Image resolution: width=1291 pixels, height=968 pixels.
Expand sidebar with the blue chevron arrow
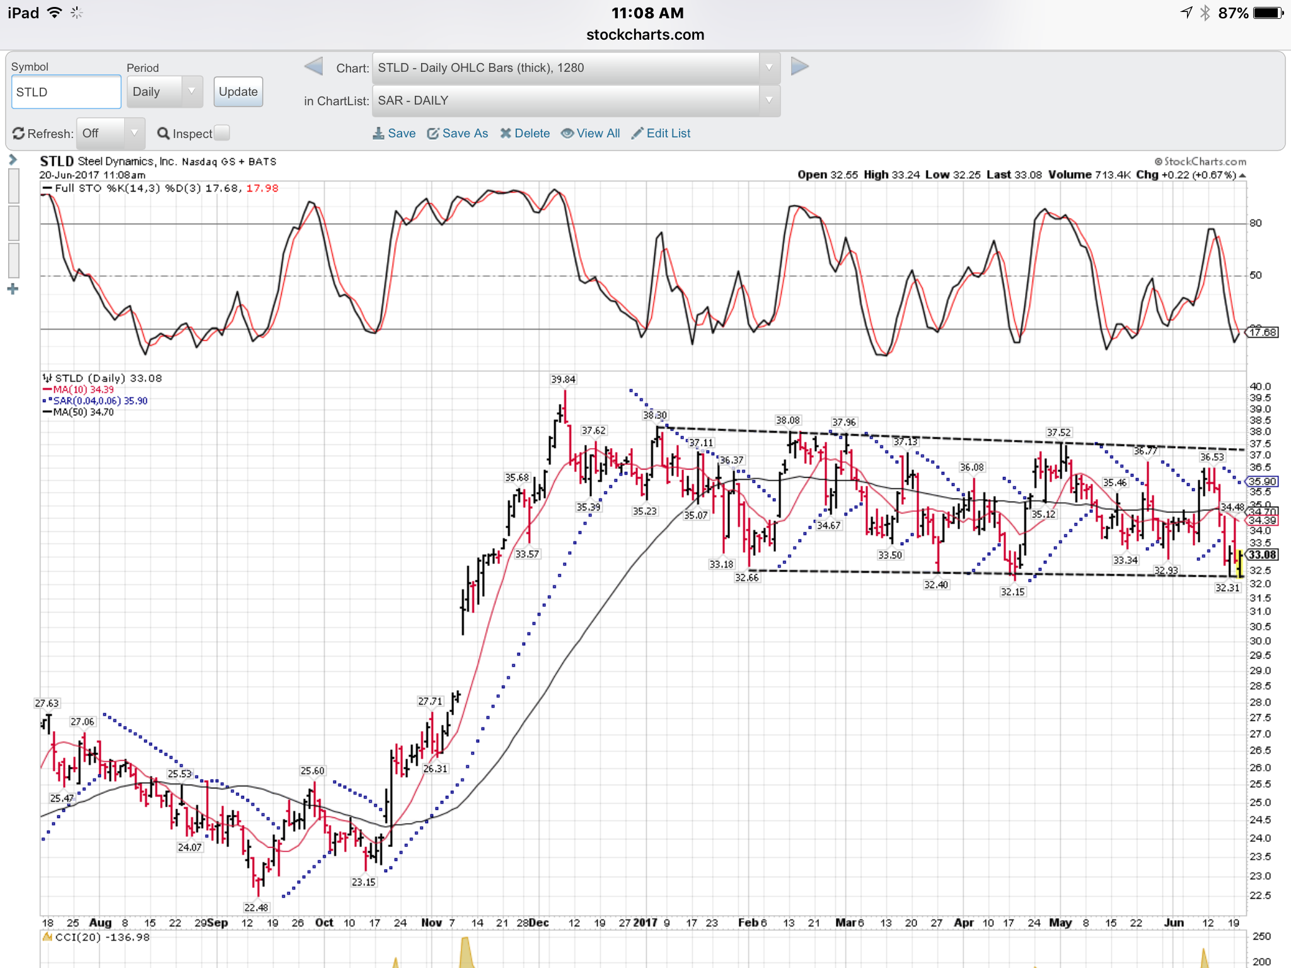click(x=13, y=160)
